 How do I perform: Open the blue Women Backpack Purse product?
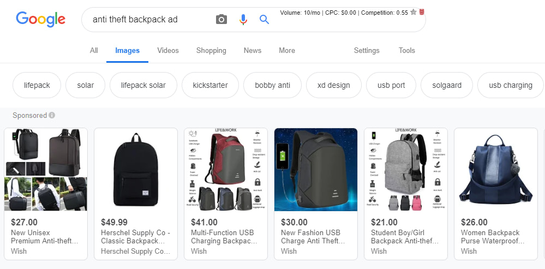tap(495, 170)
